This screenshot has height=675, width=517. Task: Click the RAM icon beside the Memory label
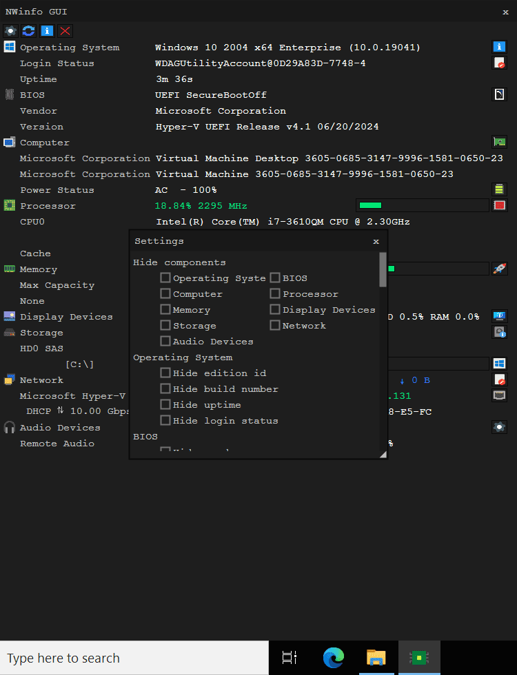click(10, 269)
